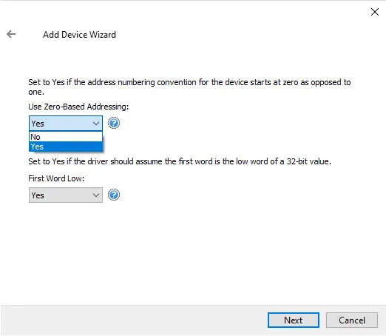Image resolution: width=386 pixels, height=336 pixels.
Task: Click the Use Zero-Based Addressing label
Action: [x=78, y=107]
